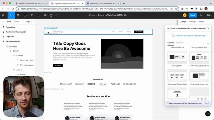Open the Figma main menu icon
The image size is (214, 120).
[3, 15]
